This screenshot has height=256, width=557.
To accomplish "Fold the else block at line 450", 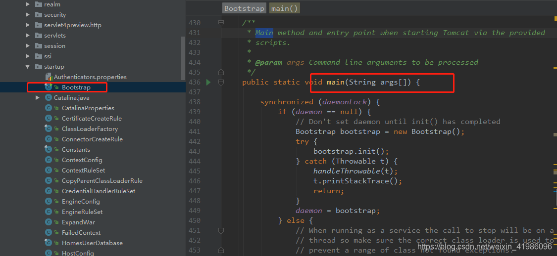I will coord(221,230).
